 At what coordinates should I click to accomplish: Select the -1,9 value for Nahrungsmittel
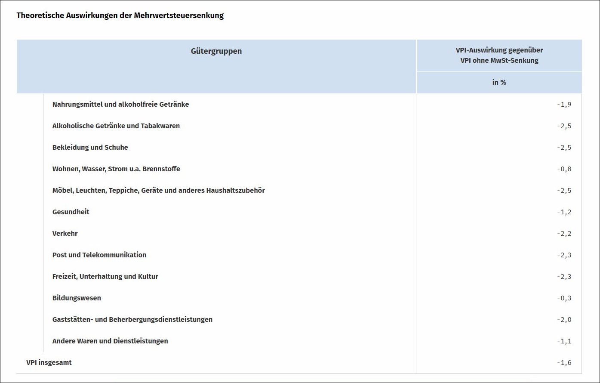564,104
